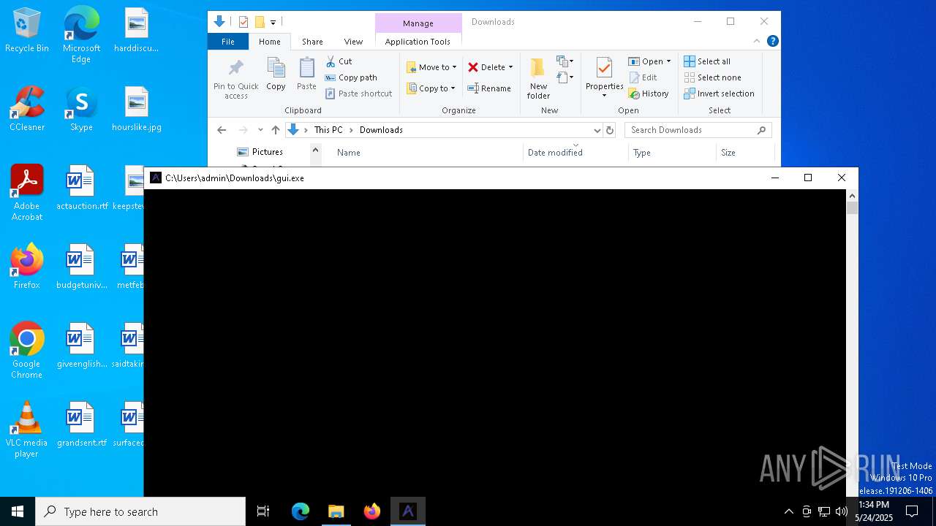Click the Manage contextual tab

point(418,23)
